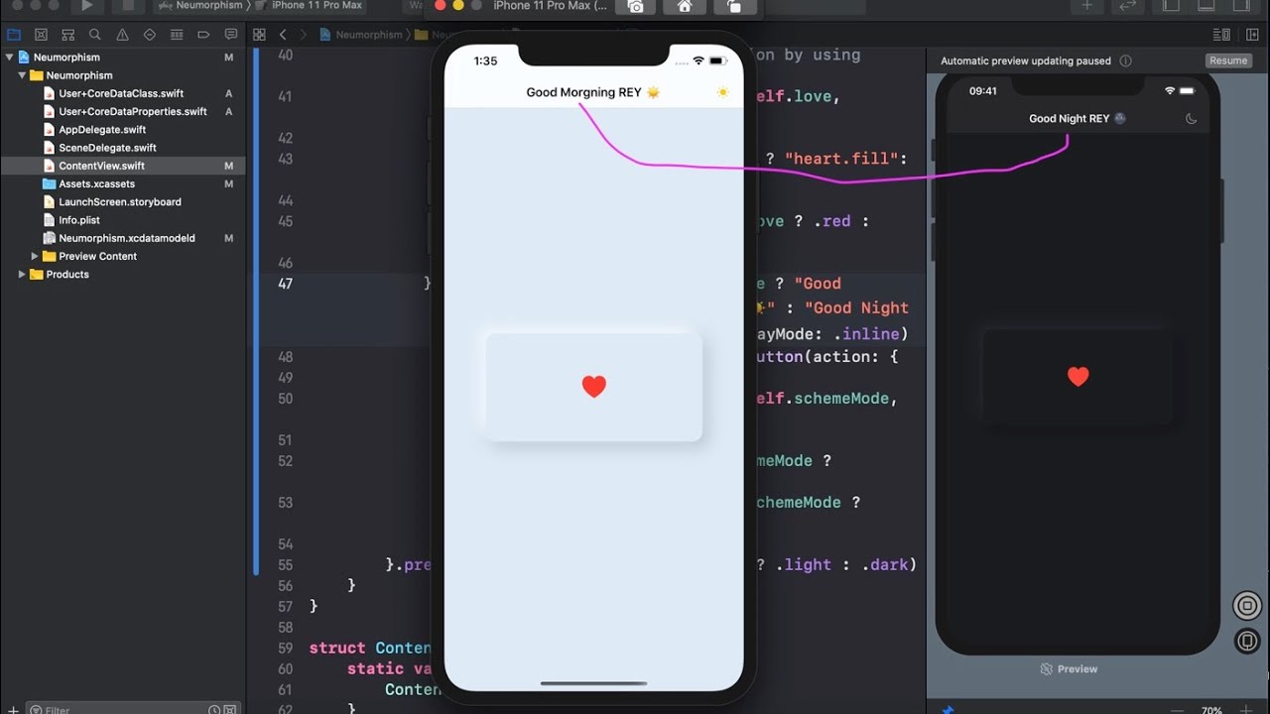Tap the sun toggle in simulator navbar
The height and width of the screenshot is (714, 1270).
(x=722, y=92)
